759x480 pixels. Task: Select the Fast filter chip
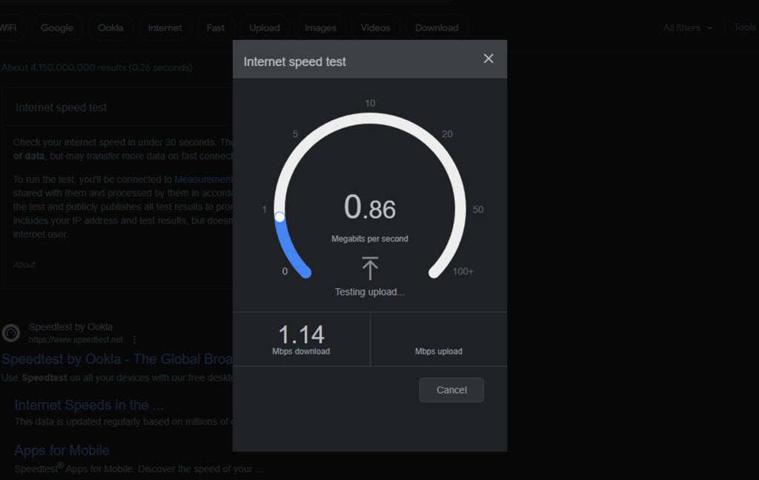click(x=216, y=28)
